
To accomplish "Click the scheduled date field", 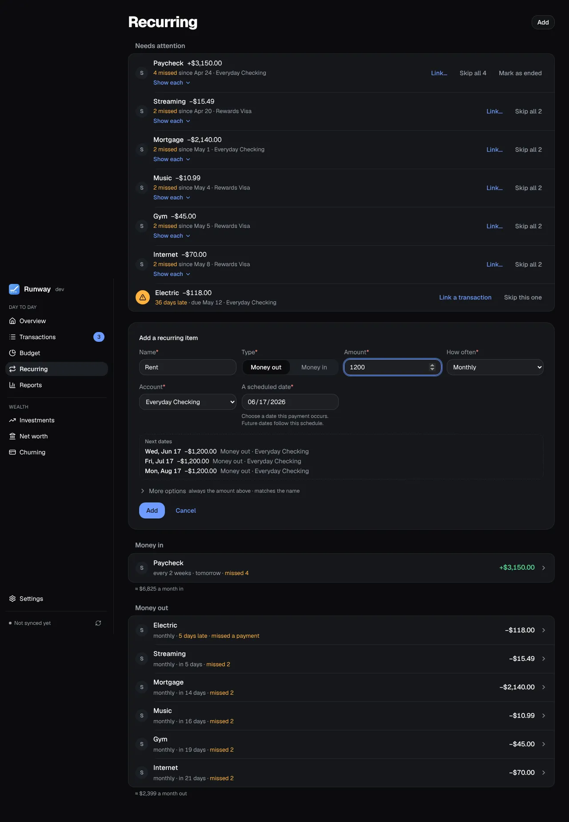I will pyautogui.click(x=290, y=402).
